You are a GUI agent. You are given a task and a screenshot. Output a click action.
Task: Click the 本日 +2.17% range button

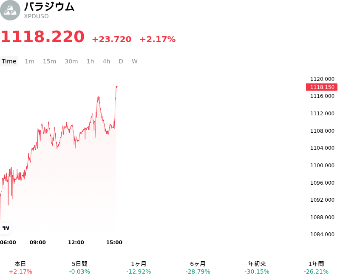tap(20, 268)
